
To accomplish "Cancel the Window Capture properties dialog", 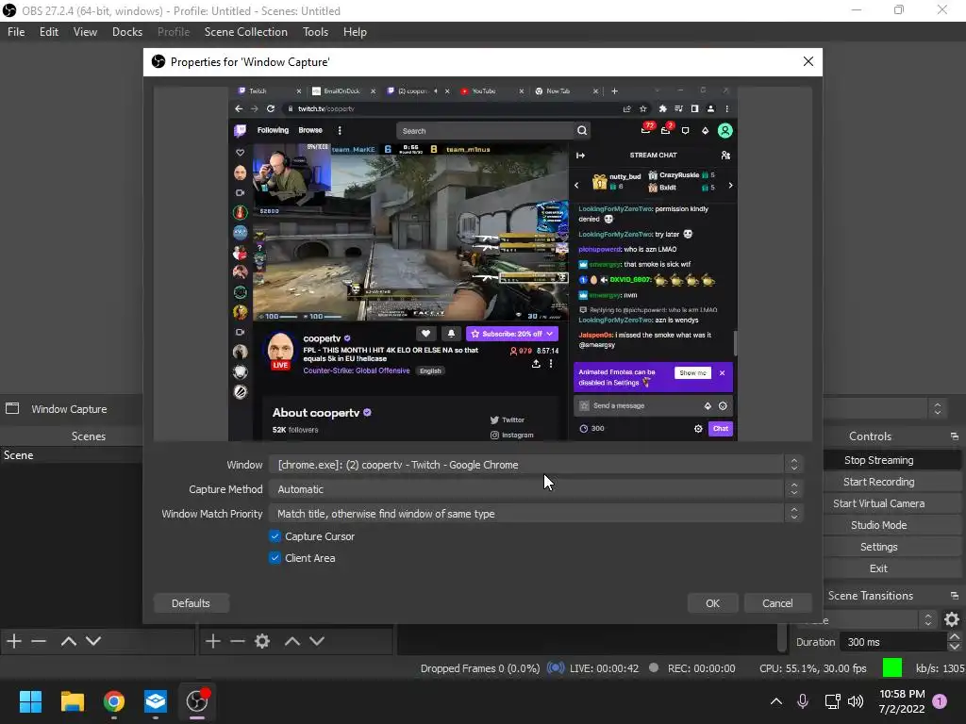I will coord(777,603).
